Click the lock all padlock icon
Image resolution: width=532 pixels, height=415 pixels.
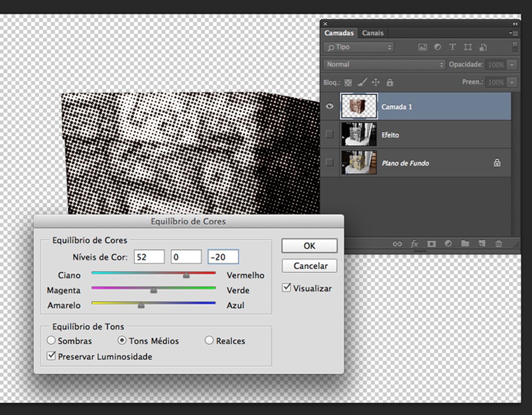pyautogui.click(x=390, y=83)
